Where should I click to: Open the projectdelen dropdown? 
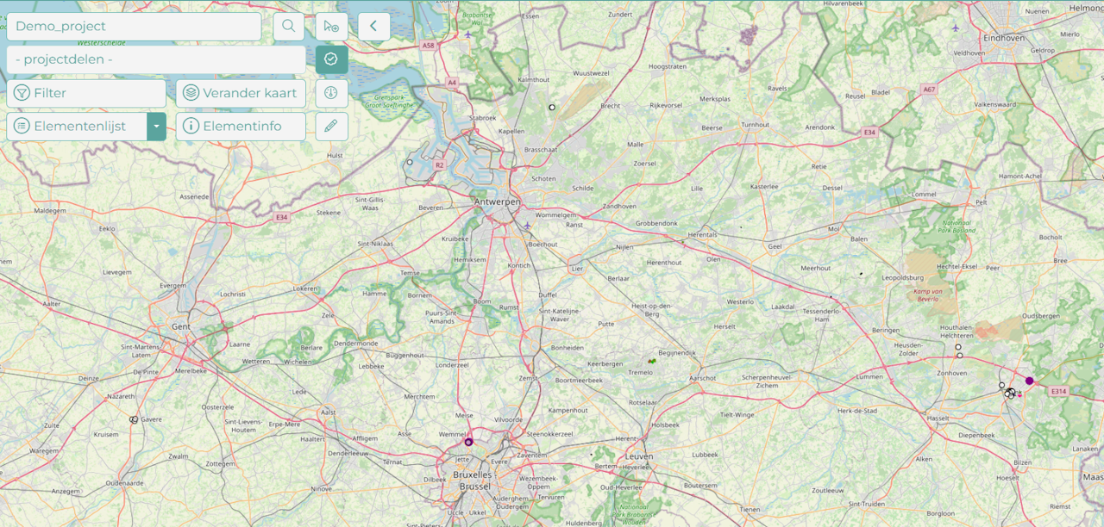(x=156, y=59)
